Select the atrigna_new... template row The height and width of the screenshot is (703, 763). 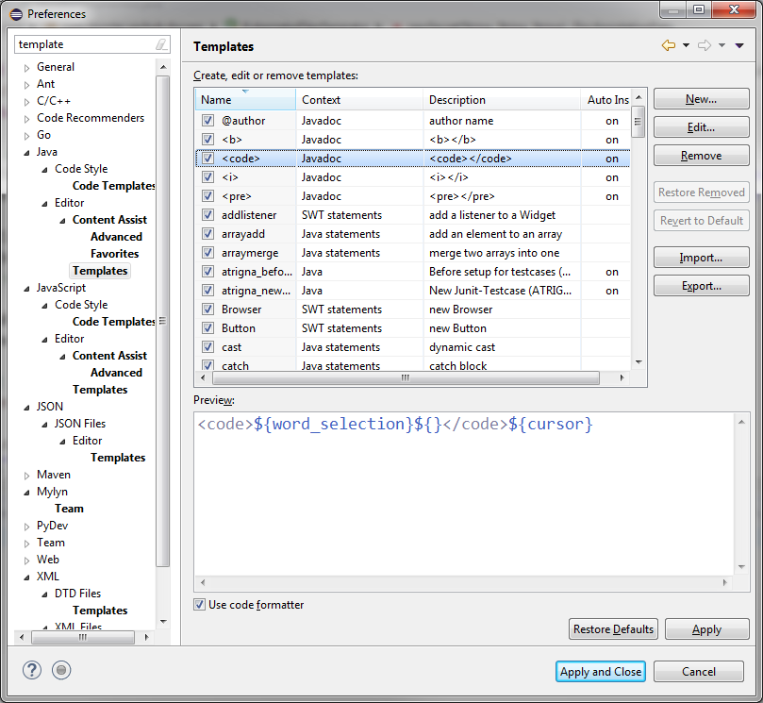pyautogui.click(x=413, y=291)
